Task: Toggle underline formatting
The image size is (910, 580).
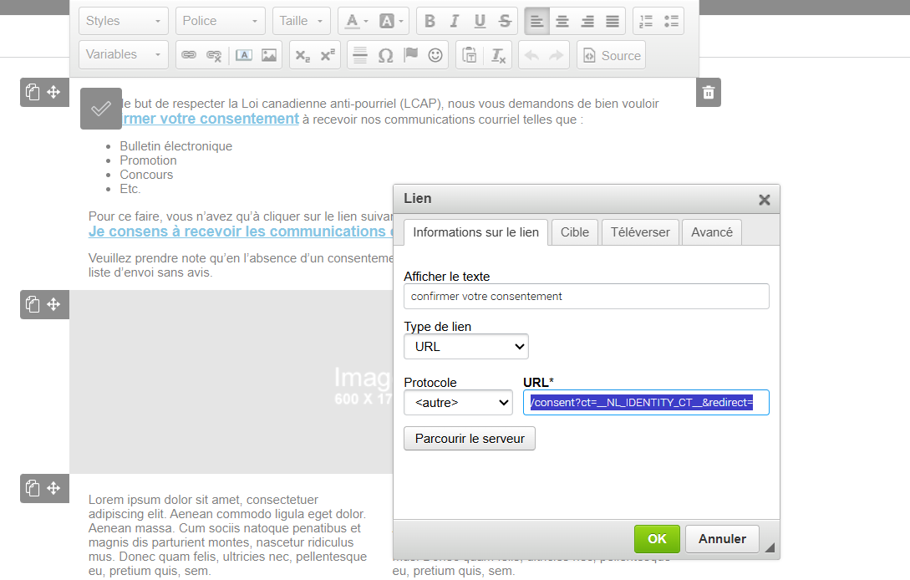Action: pos(480,21)
